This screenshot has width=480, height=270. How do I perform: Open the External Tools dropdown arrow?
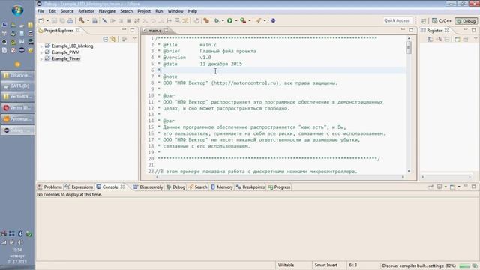(250, 20)
